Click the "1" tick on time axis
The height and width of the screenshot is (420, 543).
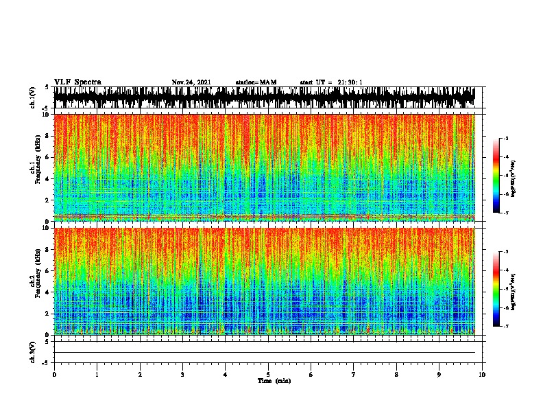(x=97, y=375)
